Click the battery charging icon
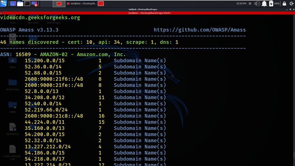Viewport: 295px width, 166px height. (x=271, y=4)
